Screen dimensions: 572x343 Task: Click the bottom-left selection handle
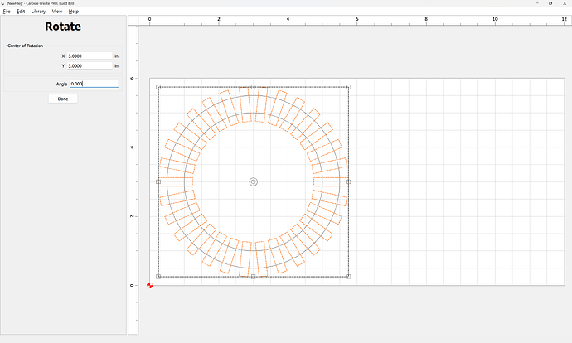(158, 277)
